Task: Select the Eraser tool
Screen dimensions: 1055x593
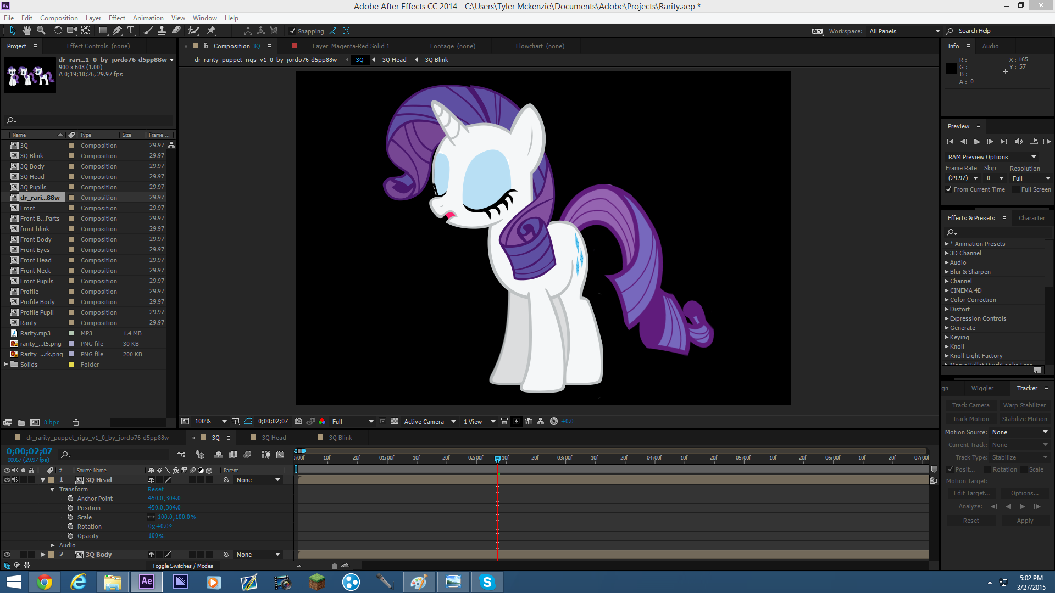Action: click(x=176, y=31)
